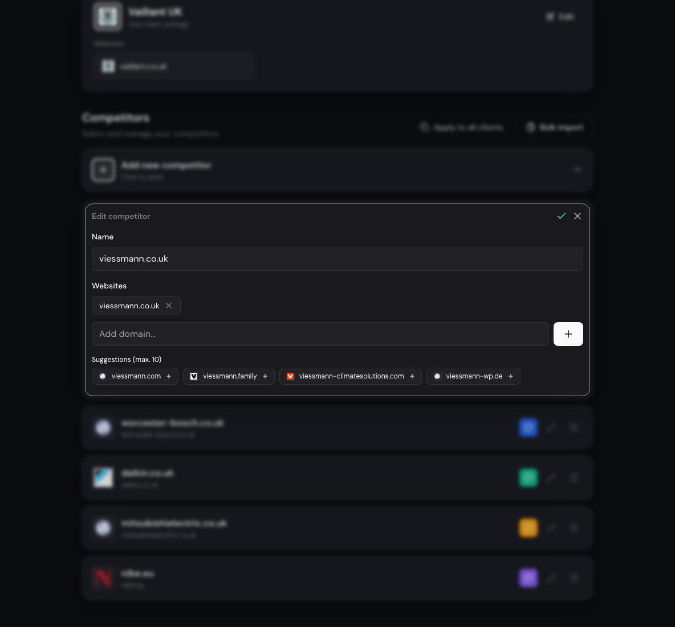Click Apply to all clients button
Screen dimensions: 675x627
tap(461, 127)
